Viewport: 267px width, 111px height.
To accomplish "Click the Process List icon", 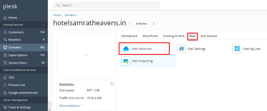I will 5,85.
